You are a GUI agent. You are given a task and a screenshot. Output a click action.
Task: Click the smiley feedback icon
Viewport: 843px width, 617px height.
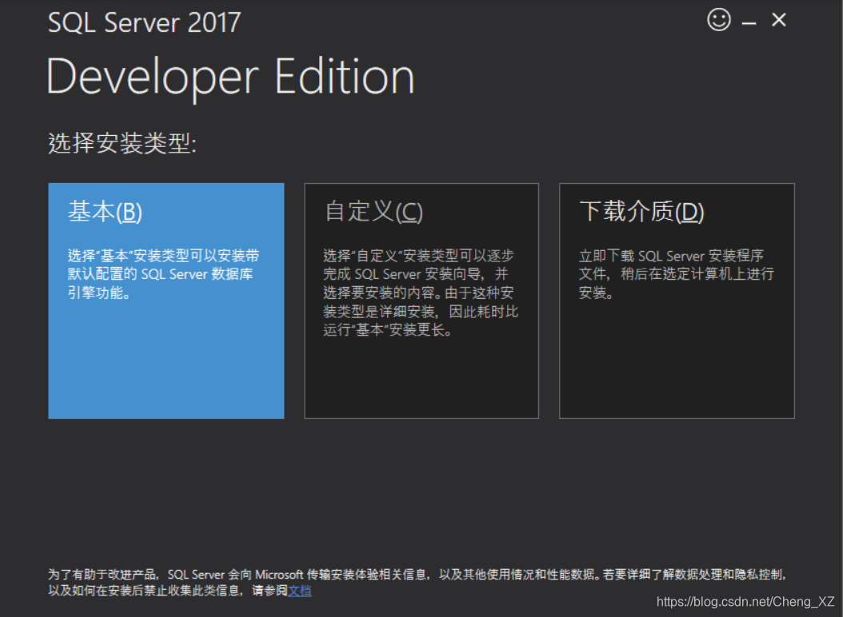pos(719,20)
